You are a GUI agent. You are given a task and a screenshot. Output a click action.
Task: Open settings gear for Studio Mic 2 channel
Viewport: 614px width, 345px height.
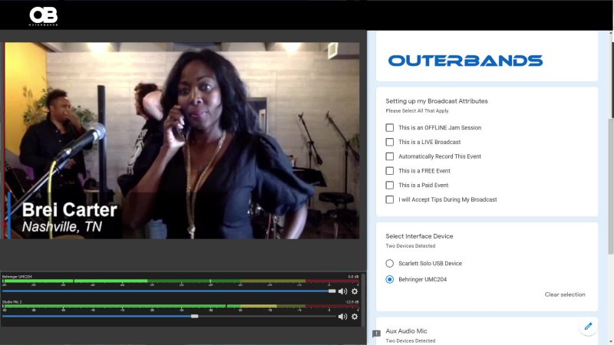point(355,317)
